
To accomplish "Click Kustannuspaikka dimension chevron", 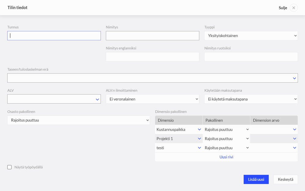I will point(199,129).
